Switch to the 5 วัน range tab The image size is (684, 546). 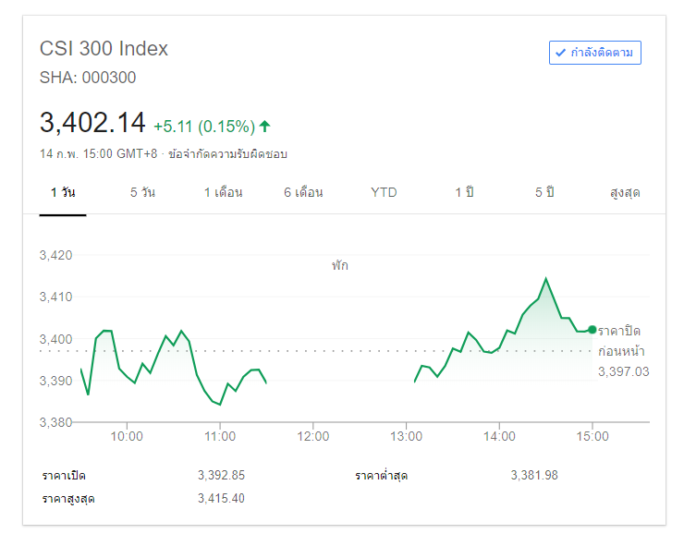point(142,192)
